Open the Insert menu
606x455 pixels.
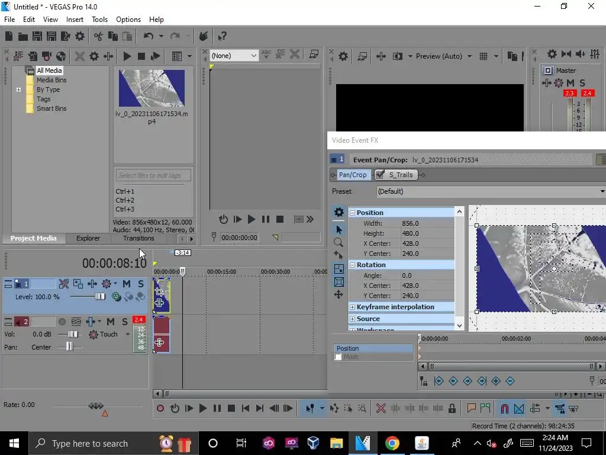tap(75, 20)
